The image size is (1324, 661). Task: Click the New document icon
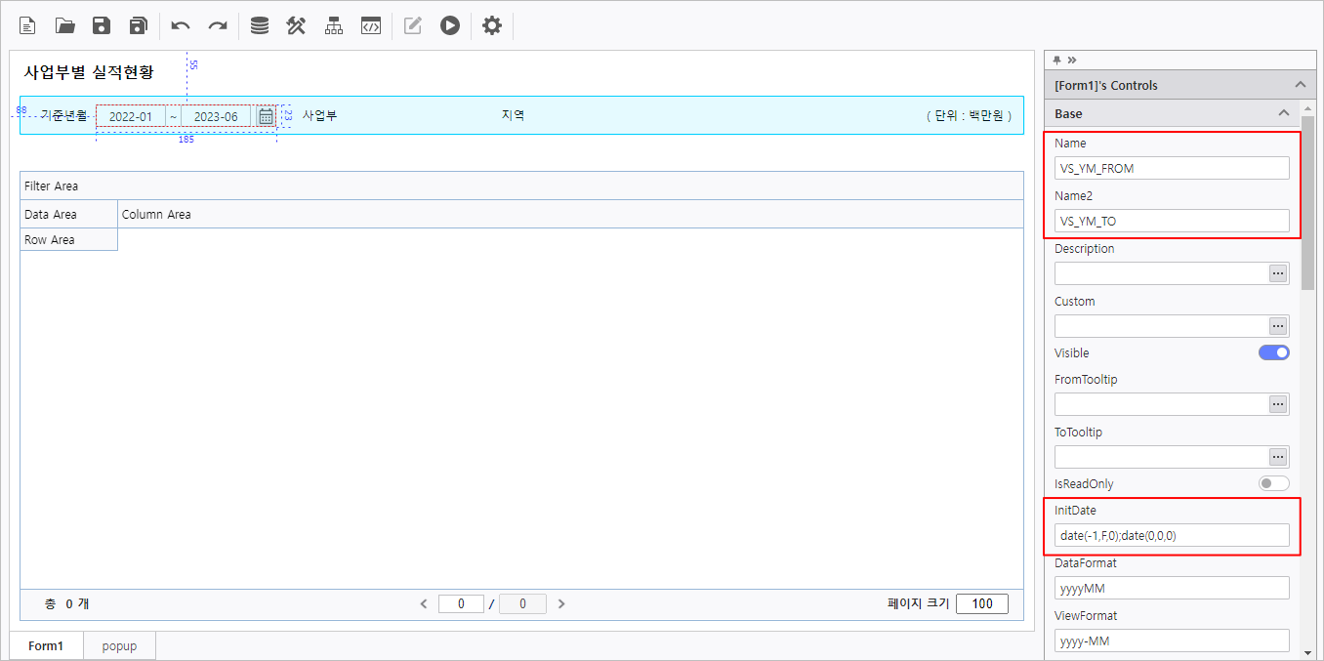tap(28, 26)
